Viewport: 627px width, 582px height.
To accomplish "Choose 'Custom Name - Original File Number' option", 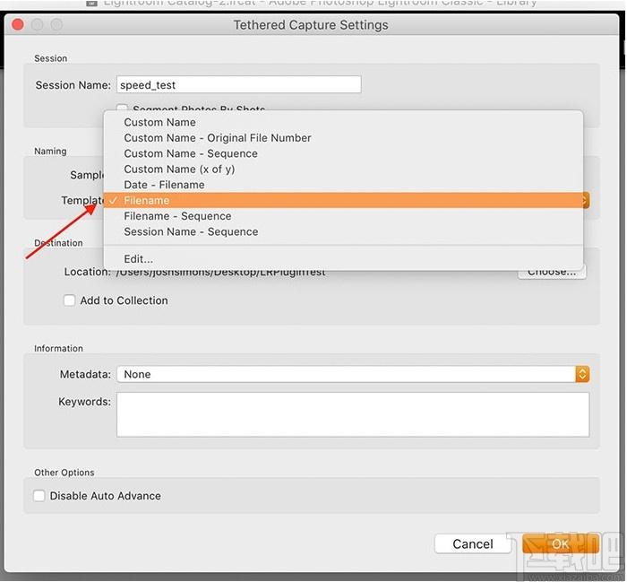I will point(343,138).
